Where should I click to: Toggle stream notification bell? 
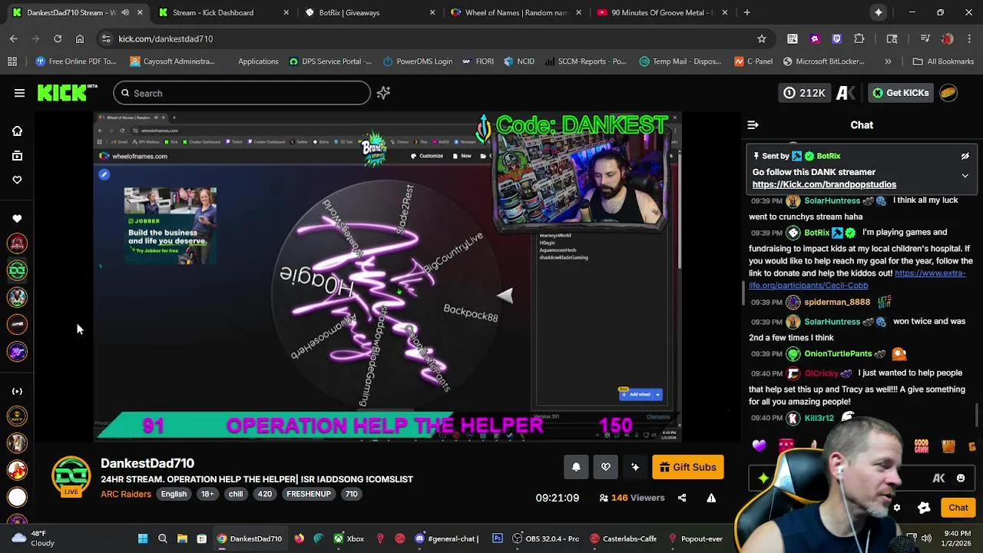click(576, 467)
